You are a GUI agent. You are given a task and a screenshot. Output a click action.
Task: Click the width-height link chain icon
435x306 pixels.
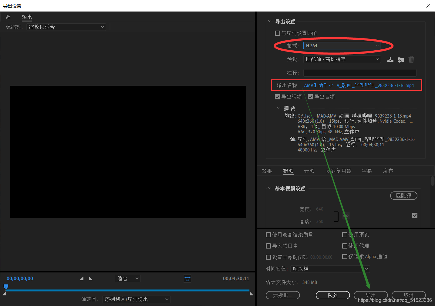pyautogui.click(x=346, y=216)
